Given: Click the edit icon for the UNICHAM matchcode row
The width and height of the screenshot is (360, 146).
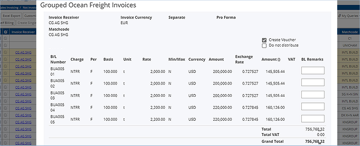Looking at the screenshot, I should tap(6, 45).
